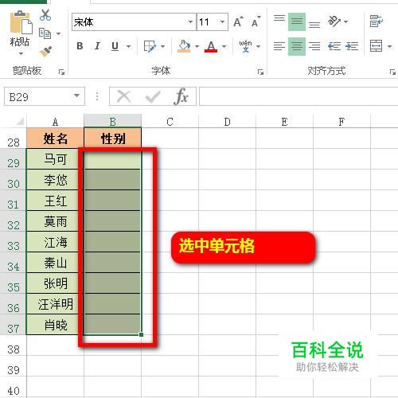This screenshot has width=398, height=398.
Task: Select column A header
Action: (55, 122)
